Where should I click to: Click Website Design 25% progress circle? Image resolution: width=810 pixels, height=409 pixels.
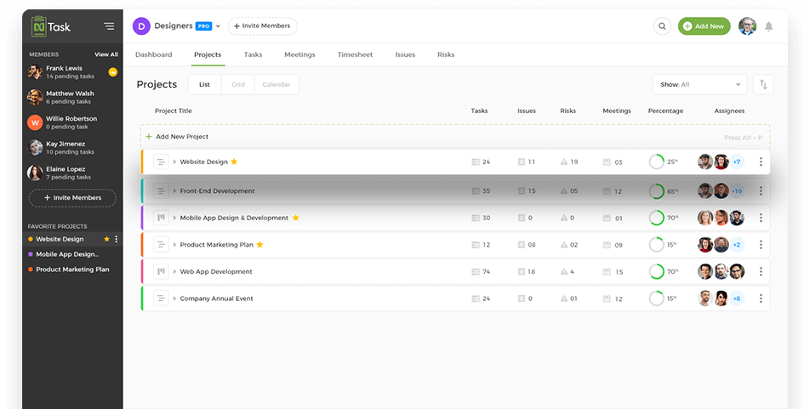[x=657, y=162]
